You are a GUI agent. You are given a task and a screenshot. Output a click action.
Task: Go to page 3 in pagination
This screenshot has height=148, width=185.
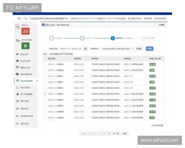pos(109,134)
